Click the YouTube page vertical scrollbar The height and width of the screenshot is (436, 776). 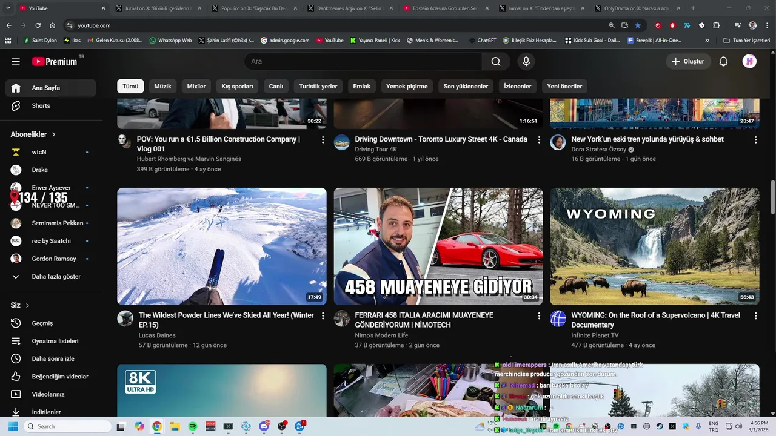tap(772, 197)
